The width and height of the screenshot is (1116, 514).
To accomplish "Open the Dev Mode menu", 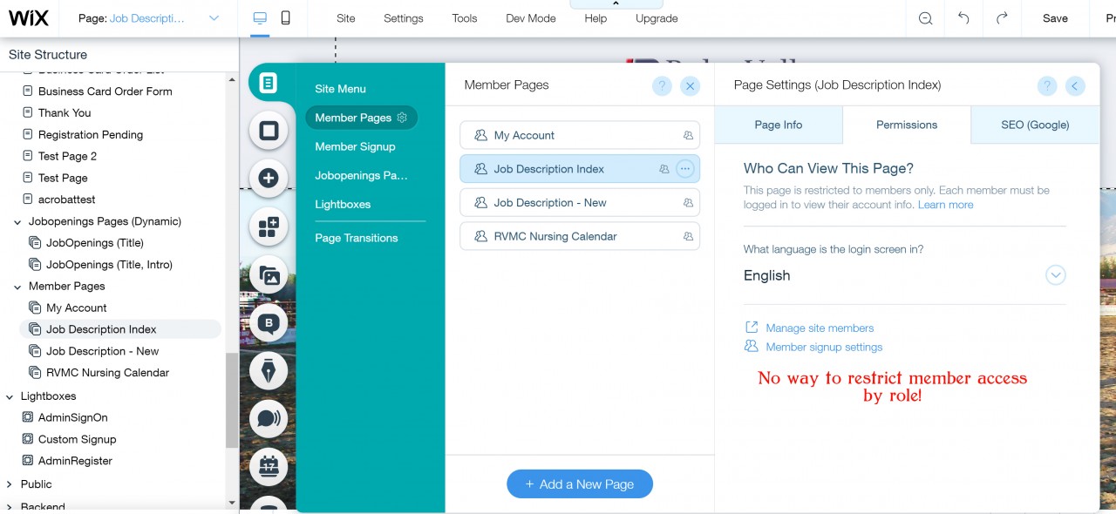I will point(530,18).
